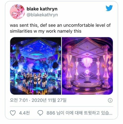The width and height of the screenshot is (123, 124).
Task: Open the purple temple artwork image
Action: point(87,66)
